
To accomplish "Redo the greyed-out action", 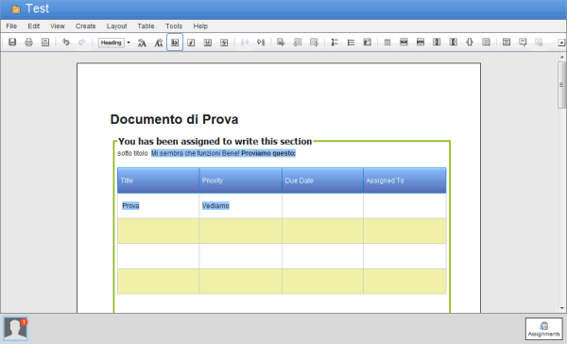I will pyautogui.click(x=81, y=42).
